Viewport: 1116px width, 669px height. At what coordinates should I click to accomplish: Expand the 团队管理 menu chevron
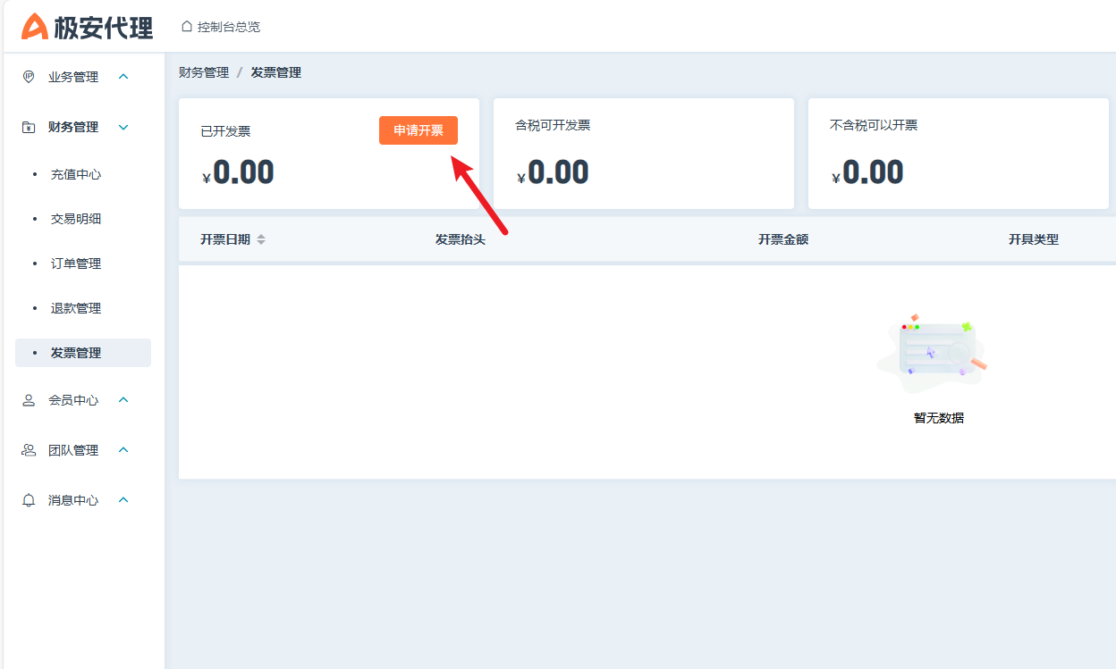point(123,450)
